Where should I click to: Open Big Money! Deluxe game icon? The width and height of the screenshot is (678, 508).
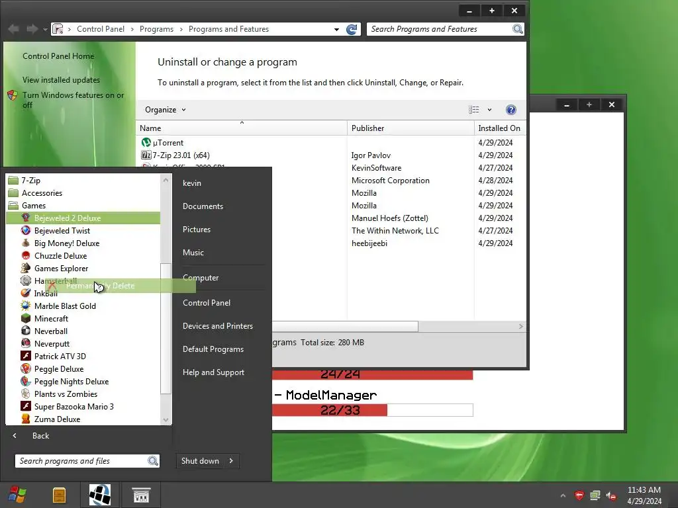[26, 243]
